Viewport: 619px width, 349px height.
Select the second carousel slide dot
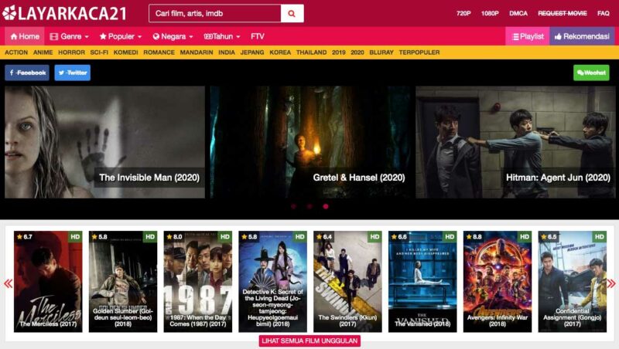309,206
